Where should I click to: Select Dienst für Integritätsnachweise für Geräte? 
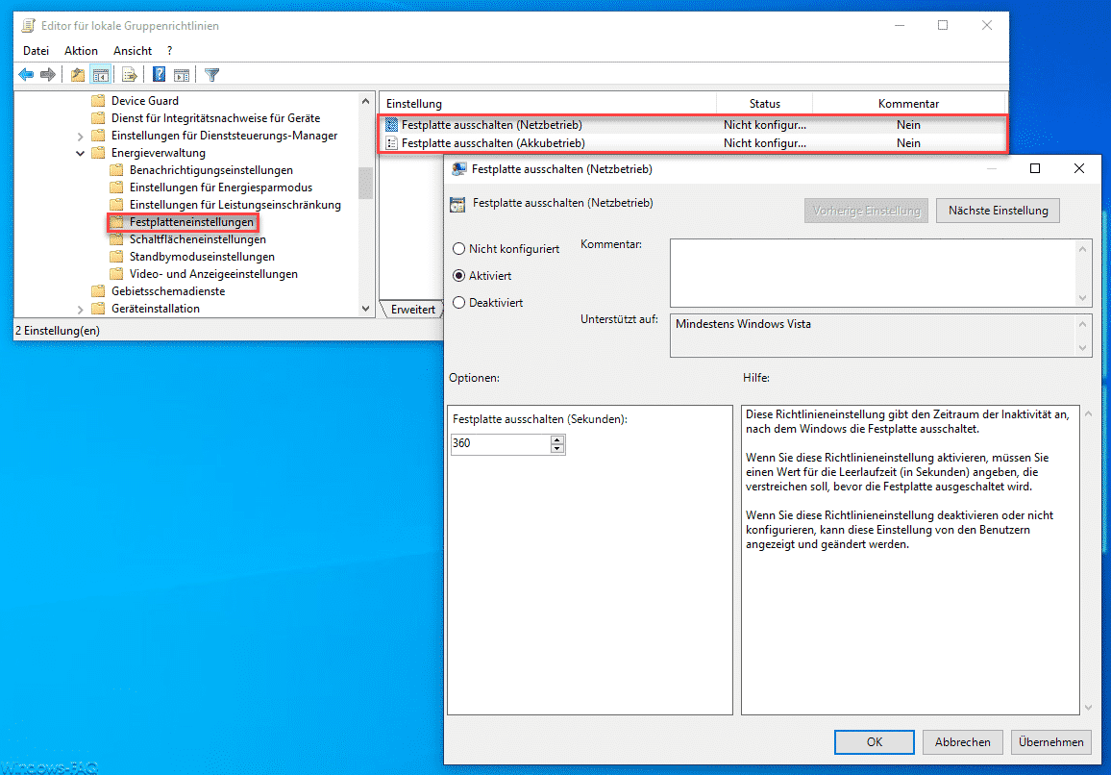(215, 118)
